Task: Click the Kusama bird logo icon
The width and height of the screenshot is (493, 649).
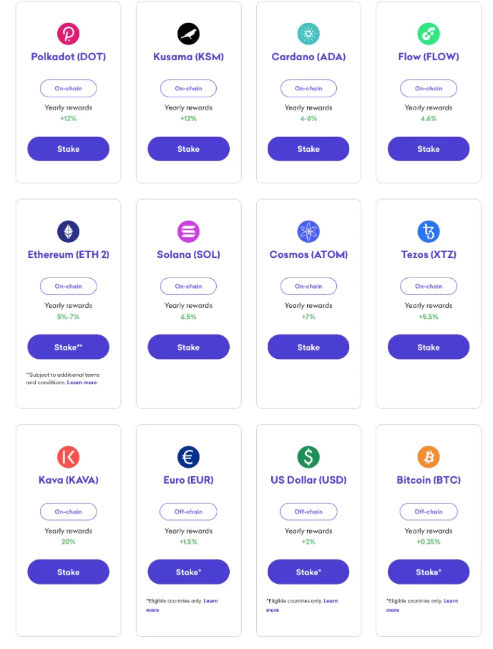Action: pyautogui.click(x=188, y=34)
